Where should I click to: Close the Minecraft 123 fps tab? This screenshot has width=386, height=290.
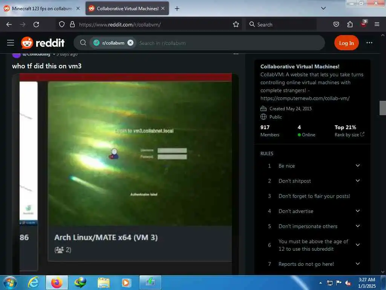[78, 8]
